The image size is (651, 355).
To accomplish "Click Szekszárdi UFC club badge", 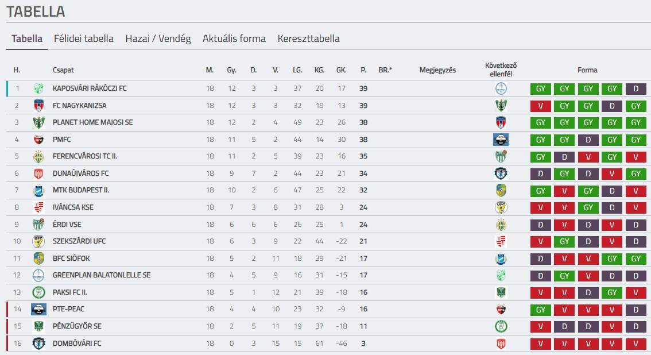I will (x=38, y=241).
